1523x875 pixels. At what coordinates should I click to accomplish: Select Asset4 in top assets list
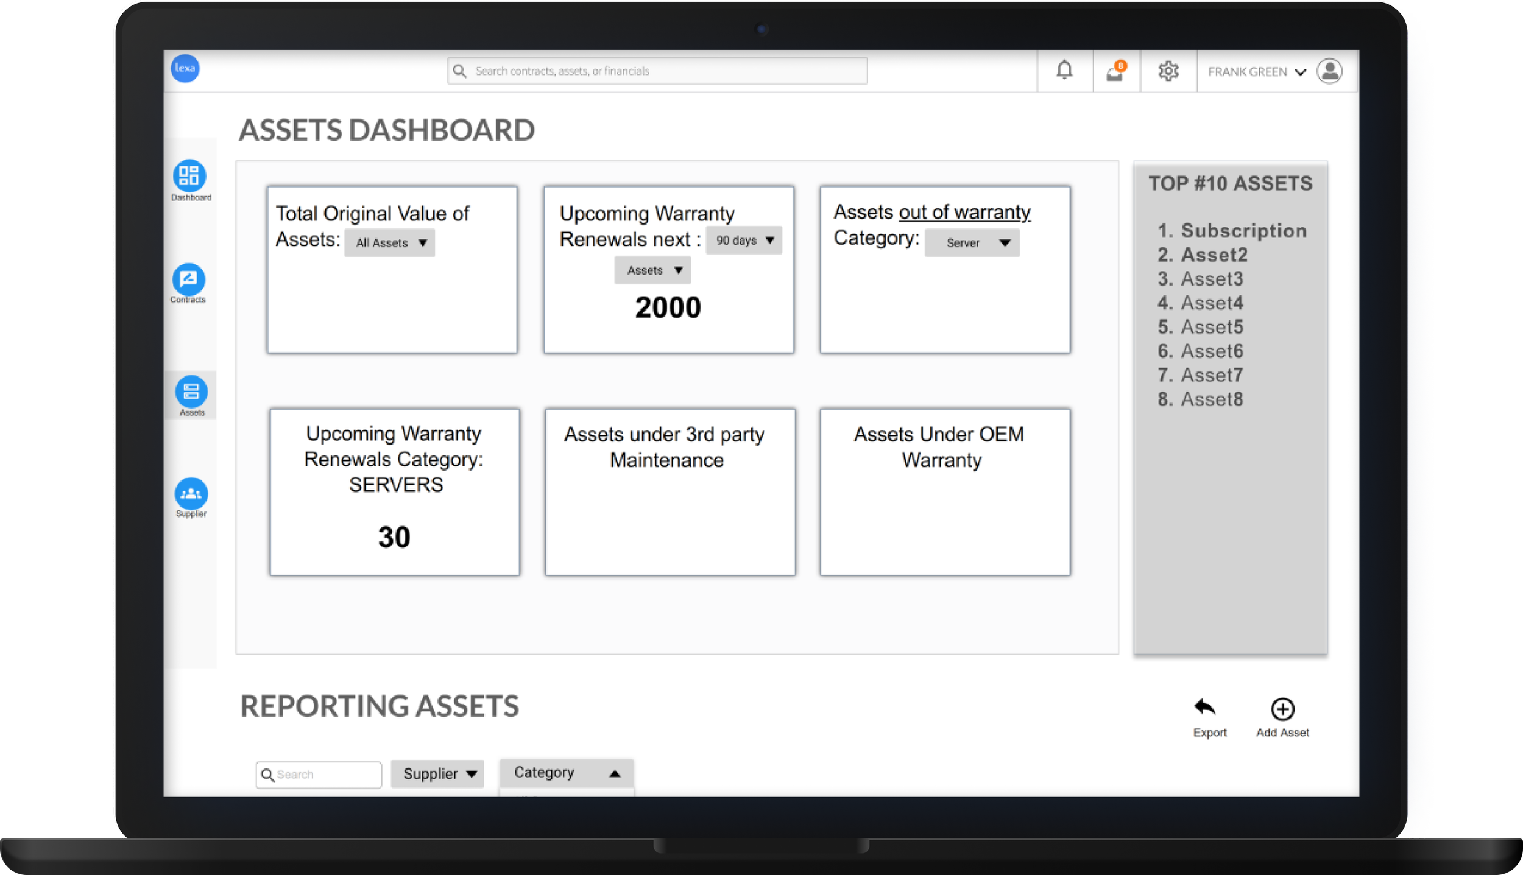(x=1212, y=303)
